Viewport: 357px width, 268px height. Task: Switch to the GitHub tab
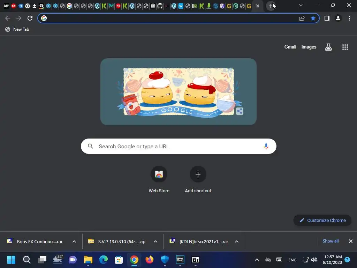click(x=160, y=6)
